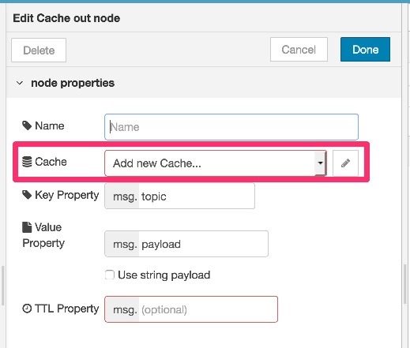The image size is (410, 348).
Task: Enable the Use string payload checkbox
Action: pyautogui.click(x=110, y=275)
